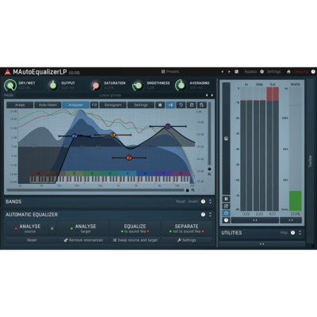Click the last graph toolbar icon after the note
The image size is (317, 317).
pos(202,105)
